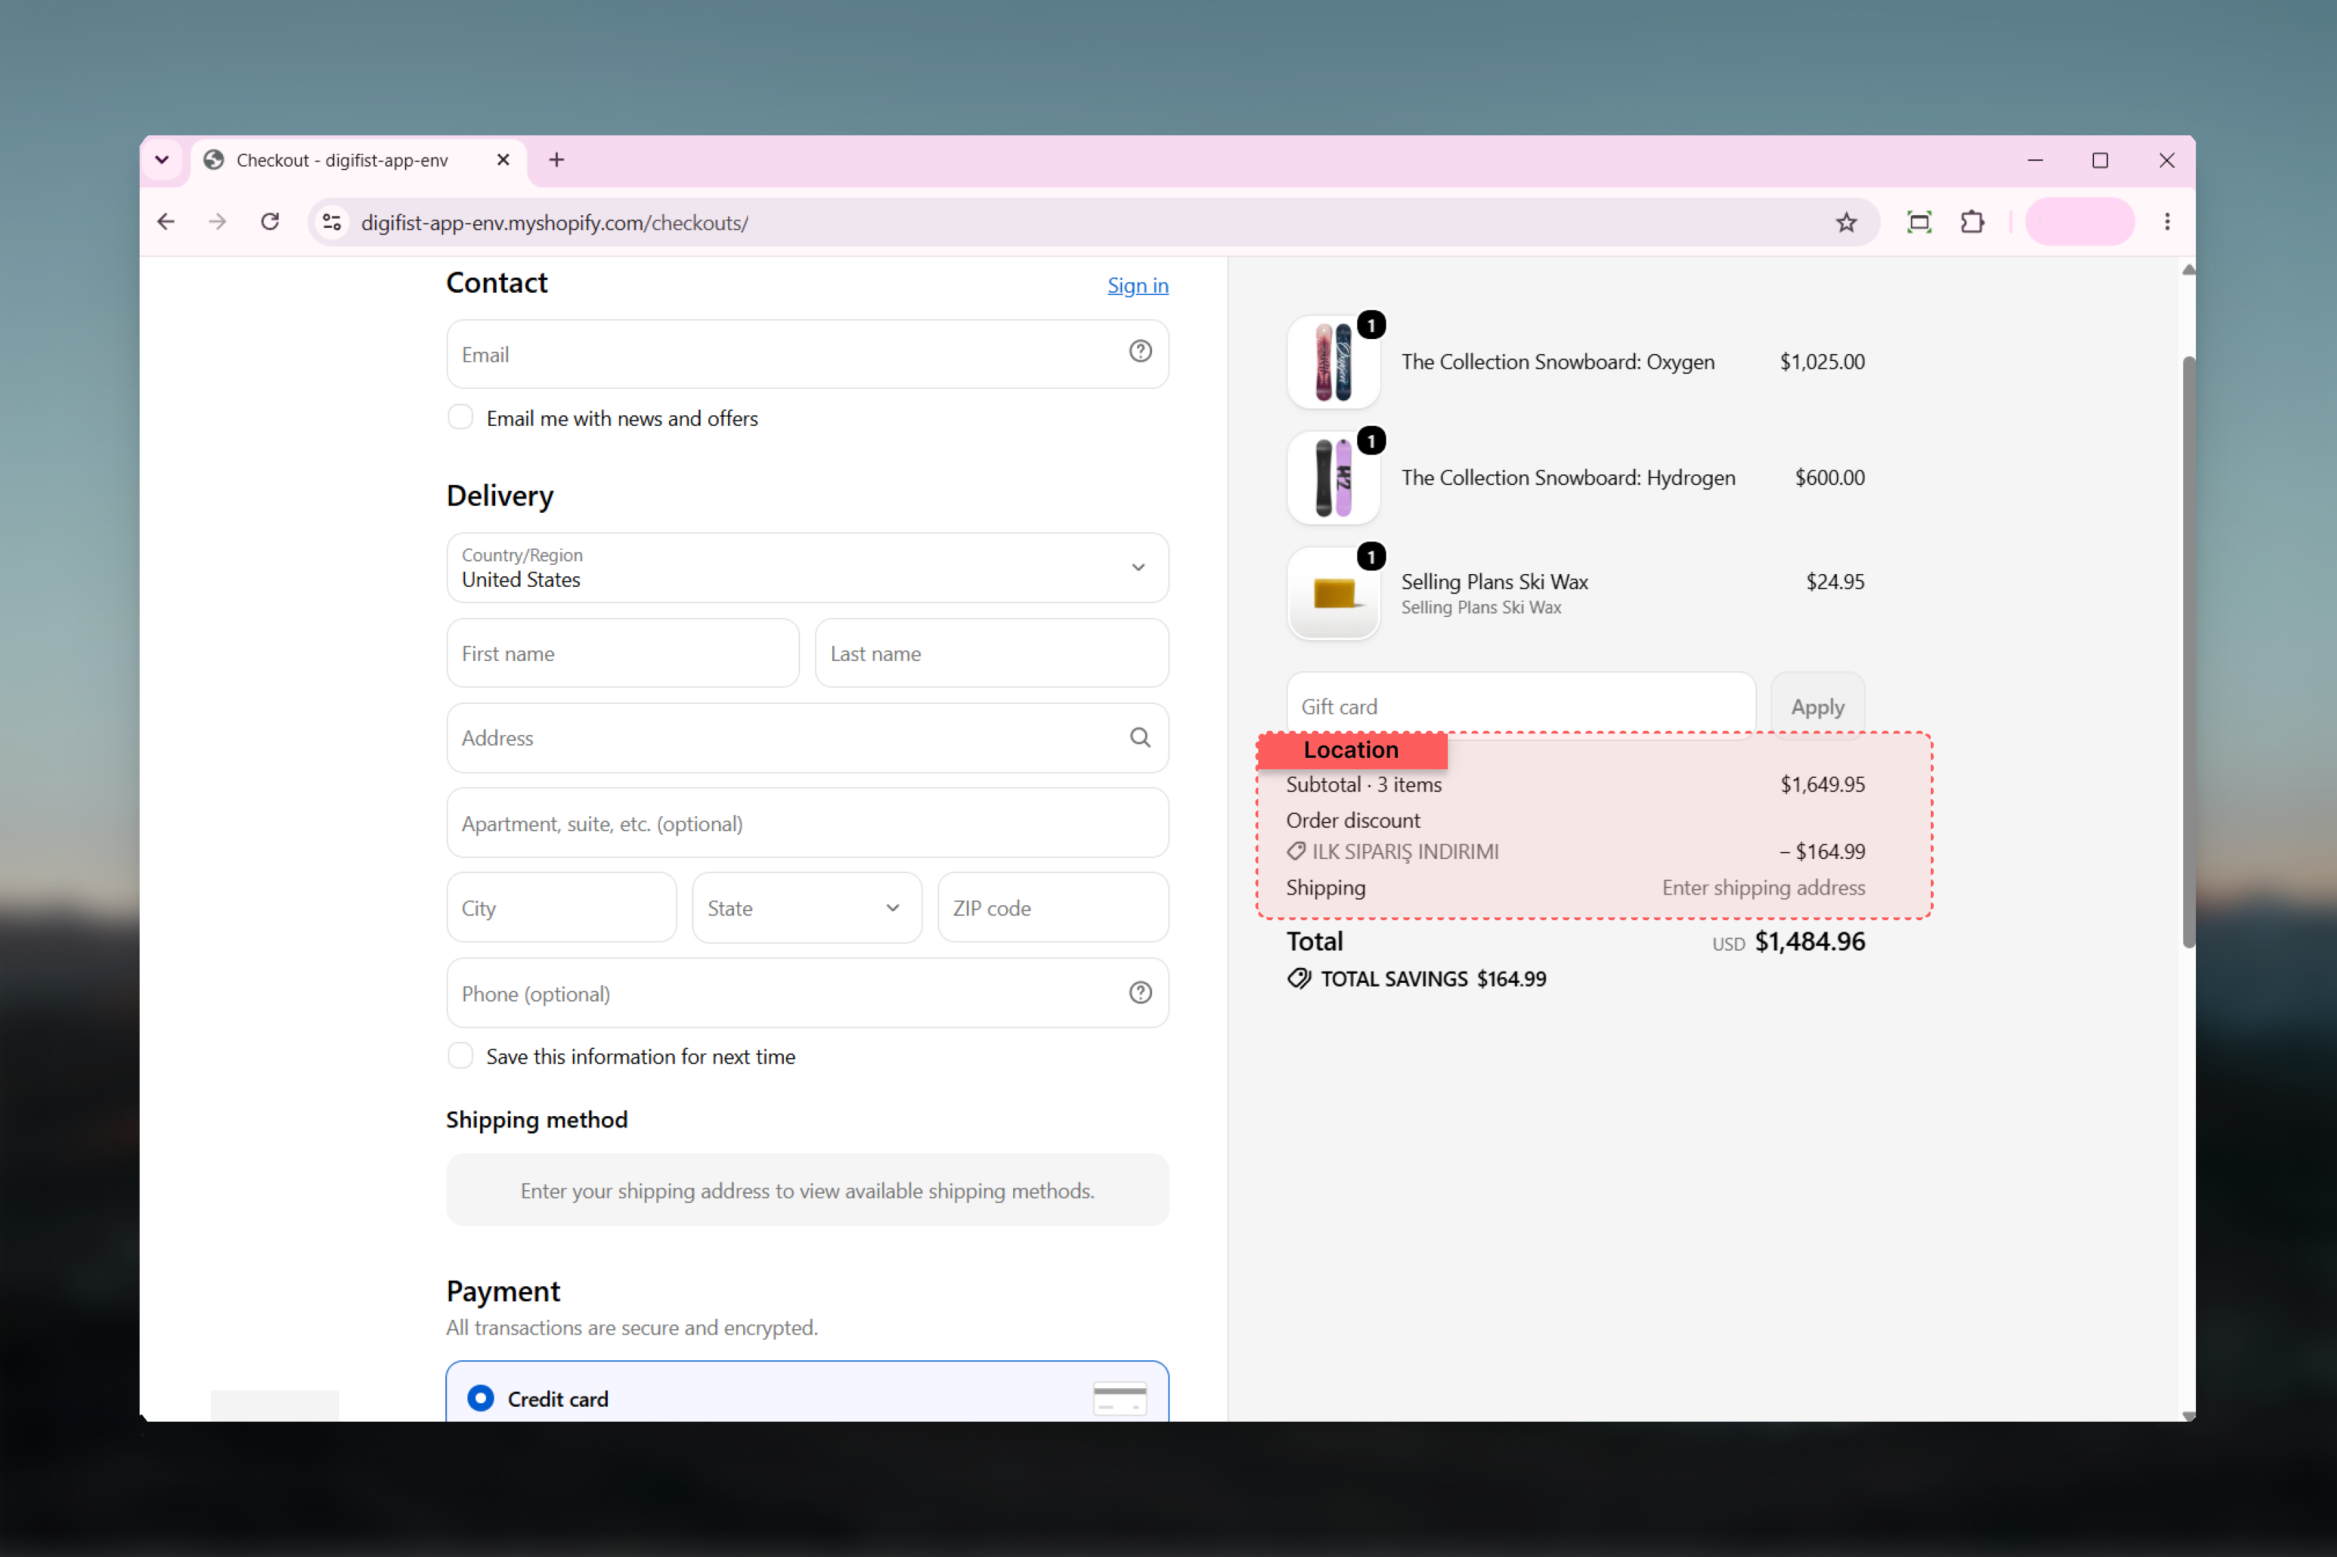Click the $1,484.96 total amount

(x=1810, y=942)
